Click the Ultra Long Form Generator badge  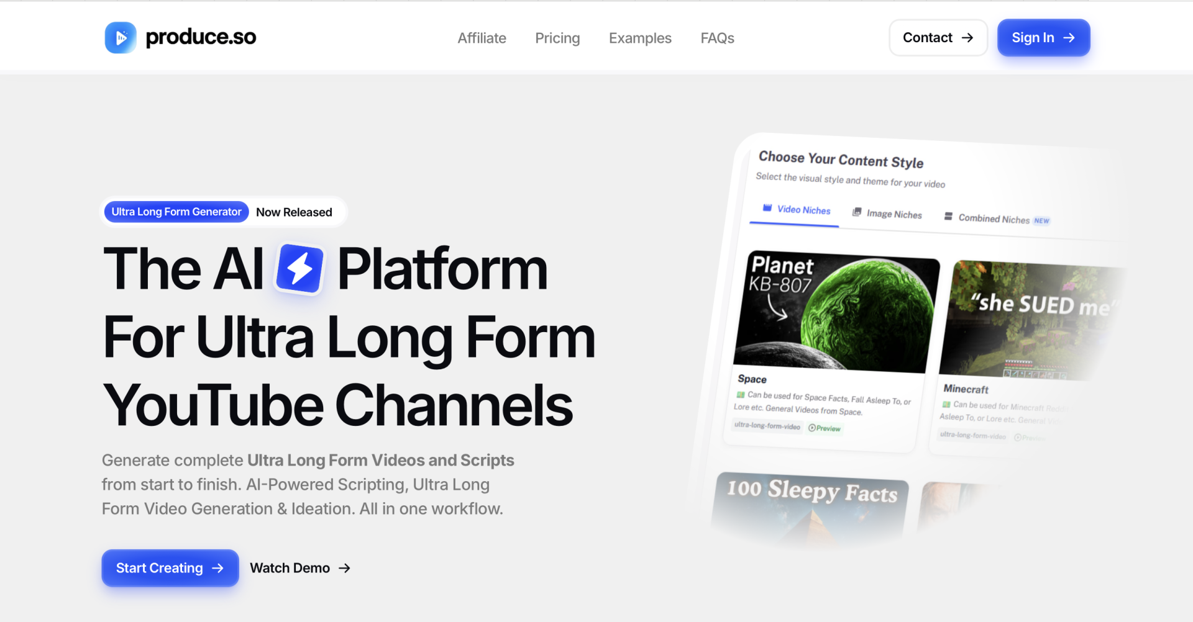click(x=176, y=212)
